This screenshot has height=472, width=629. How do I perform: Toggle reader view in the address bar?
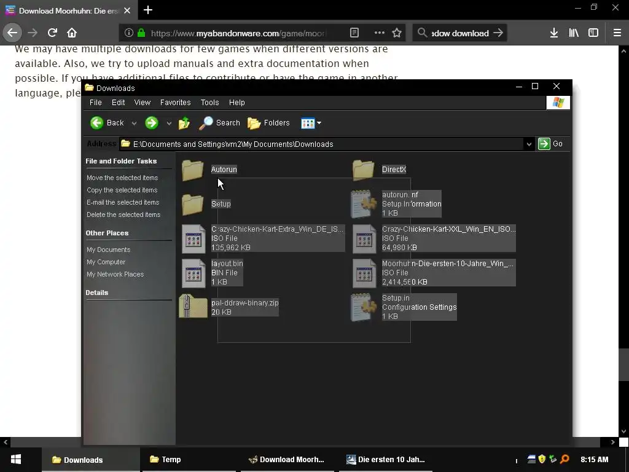tap(354, 33)
